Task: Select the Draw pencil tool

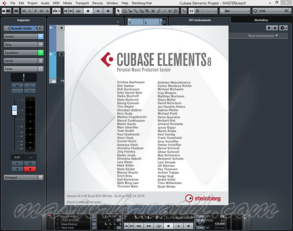Action: pos(159,11)
